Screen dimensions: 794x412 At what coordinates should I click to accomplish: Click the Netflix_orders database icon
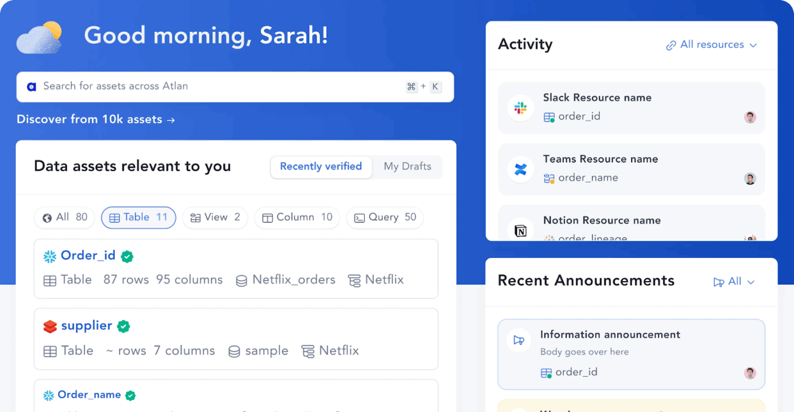[x=242, y=279]
